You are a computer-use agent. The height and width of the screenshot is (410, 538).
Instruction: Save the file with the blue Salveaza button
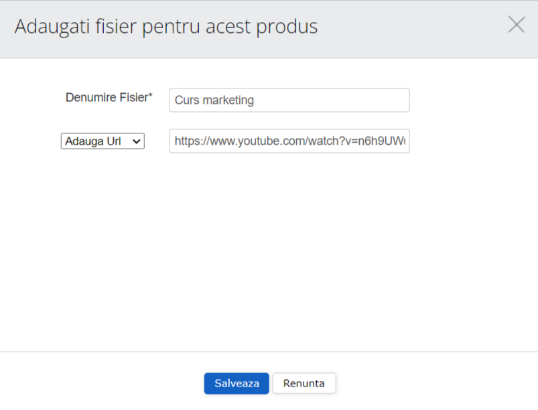coord(237,383)
